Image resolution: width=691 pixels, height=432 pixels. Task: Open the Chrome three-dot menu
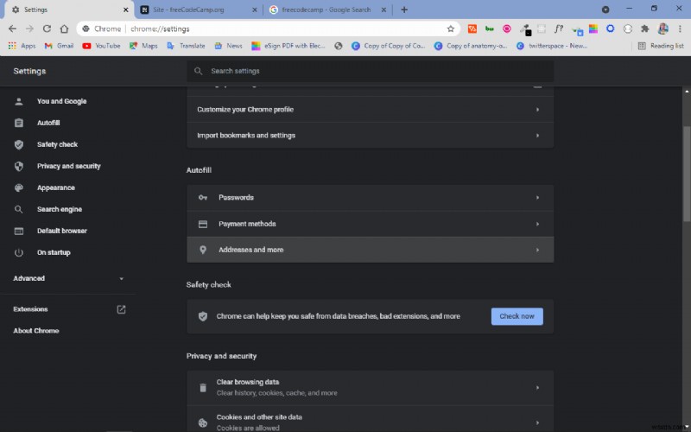pos(680,29)
